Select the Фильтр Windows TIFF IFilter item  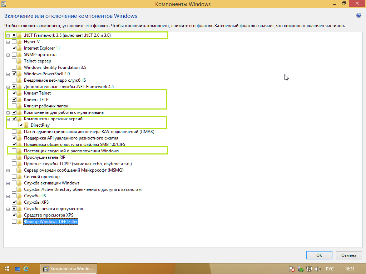[51, 222]
